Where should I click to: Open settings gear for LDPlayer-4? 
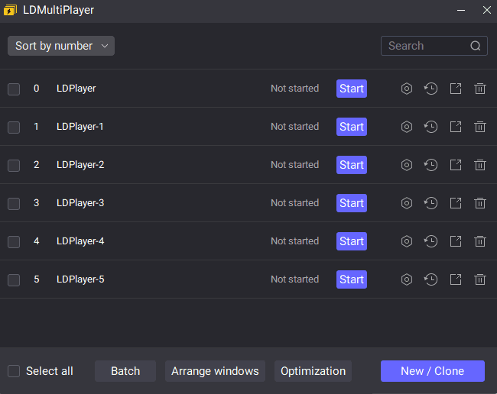click(x=407, y=241)
